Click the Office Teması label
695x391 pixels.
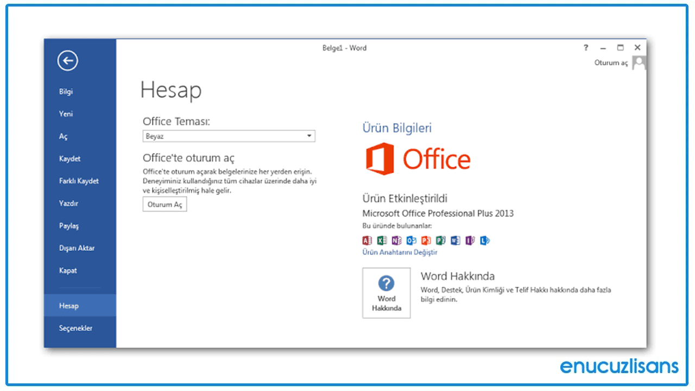tap(176, 122)
